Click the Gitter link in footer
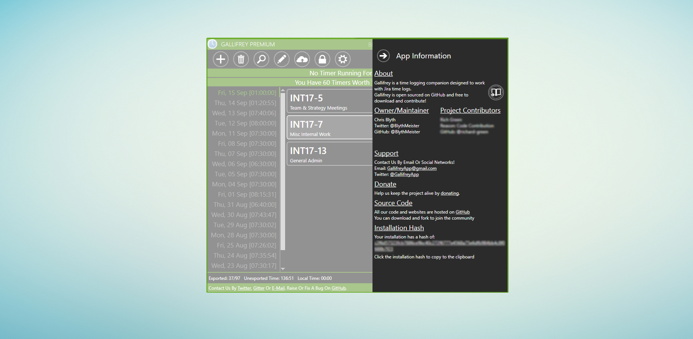Image resolution: width=693 pixels, height=339 pixels. click(x=259, y=288)
